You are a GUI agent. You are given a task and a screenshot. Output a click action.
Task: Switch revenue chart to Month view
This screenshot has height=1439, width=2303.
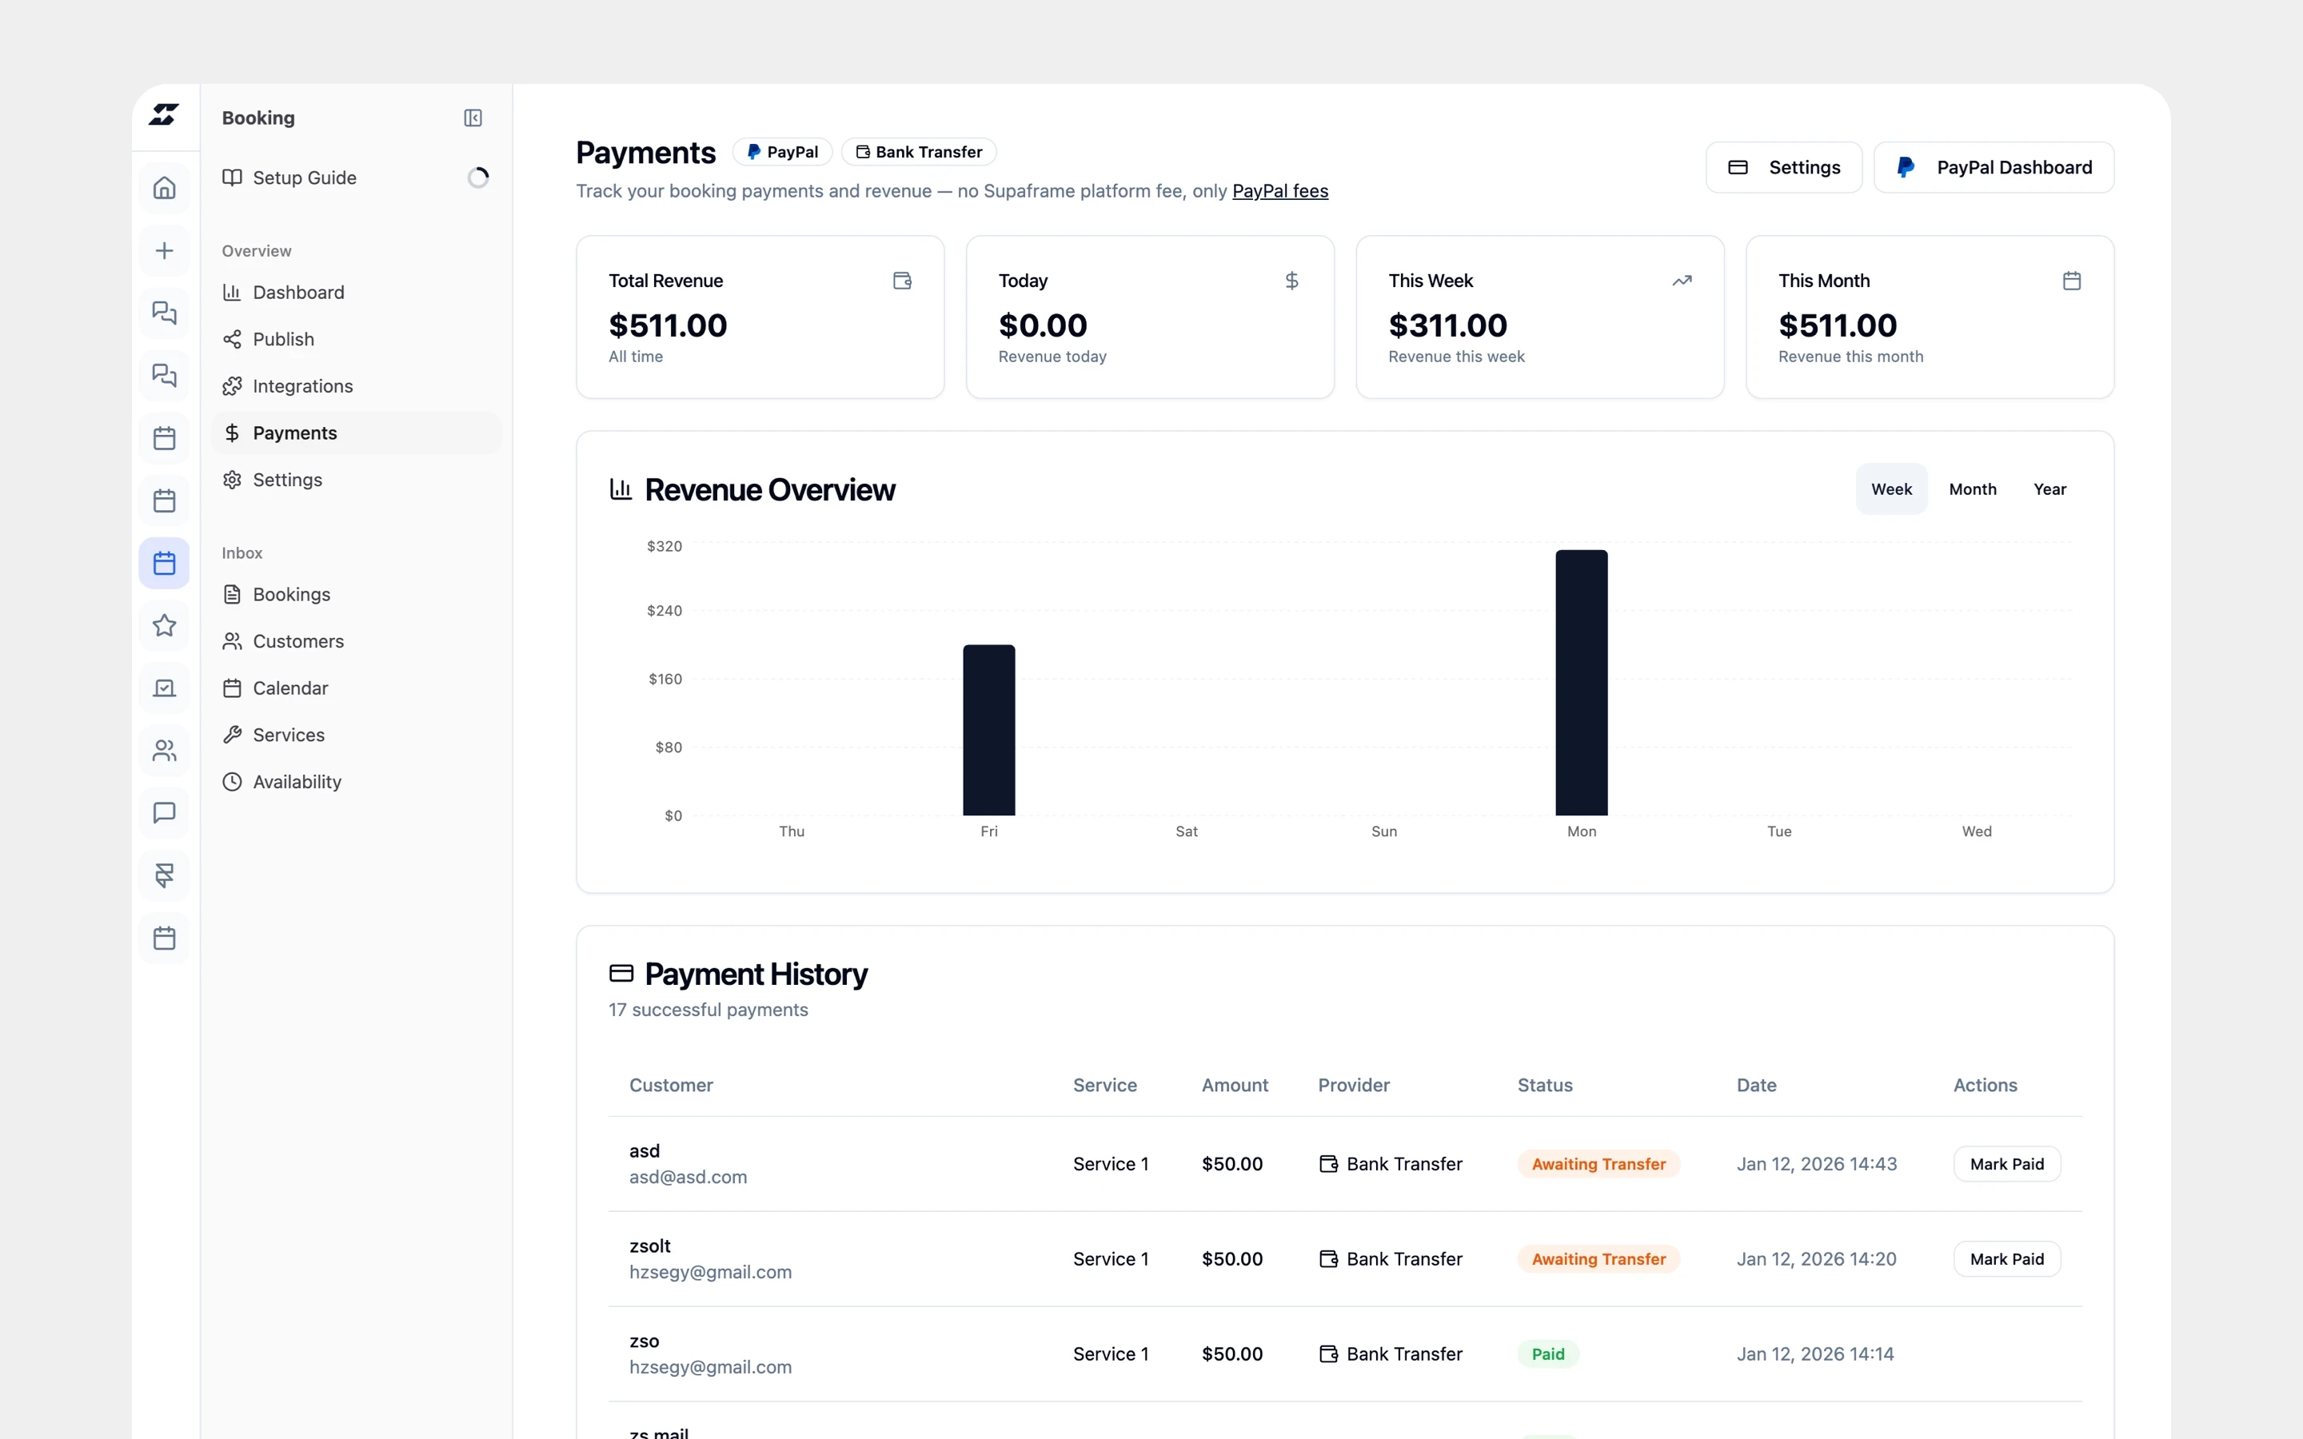1972,489
